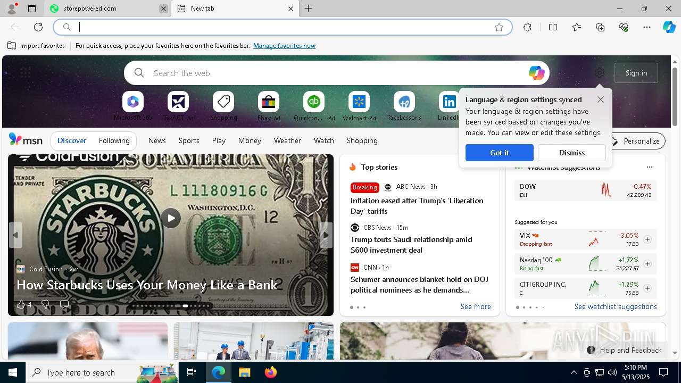Open the Ebay ad shortcut
Image resolution: width=681 pixels, height=383 pixels.
point(269,106)
